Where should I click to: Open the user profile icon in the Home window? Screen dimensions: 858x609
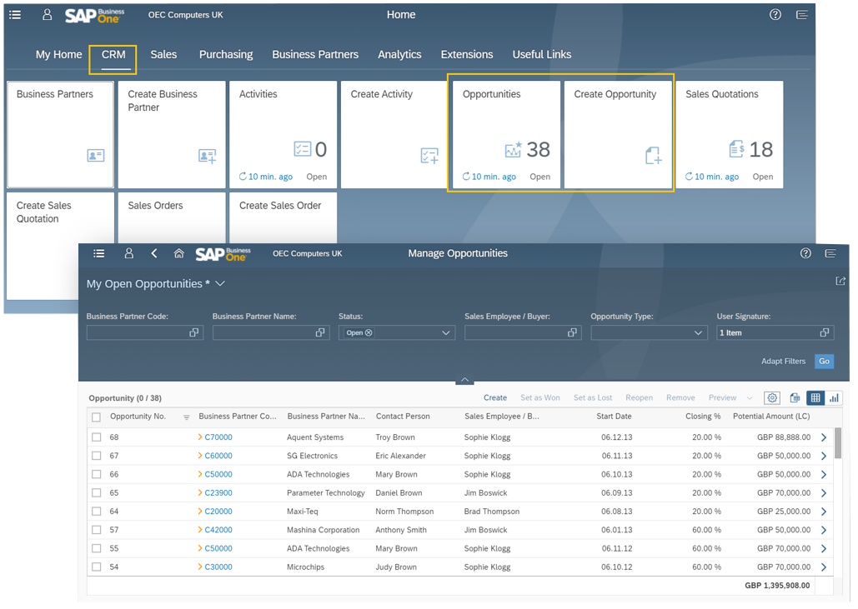point(47,15)
